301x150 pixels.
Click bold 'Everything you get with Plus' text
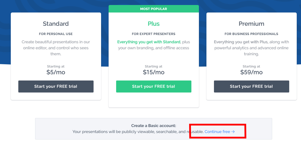(241, 42)
